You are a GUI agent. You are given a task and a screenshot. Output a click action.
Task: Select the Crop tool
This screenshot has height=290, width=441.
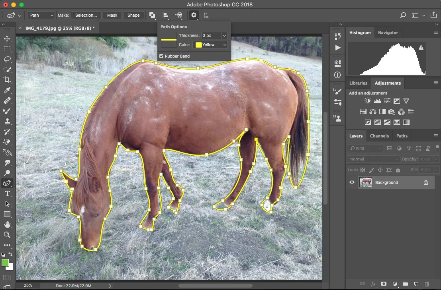[x=7, y=80]
